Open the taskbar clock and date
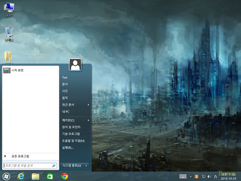Image resolution: width=241 pixels, height=181 pixels. click(x=229, y=176)
